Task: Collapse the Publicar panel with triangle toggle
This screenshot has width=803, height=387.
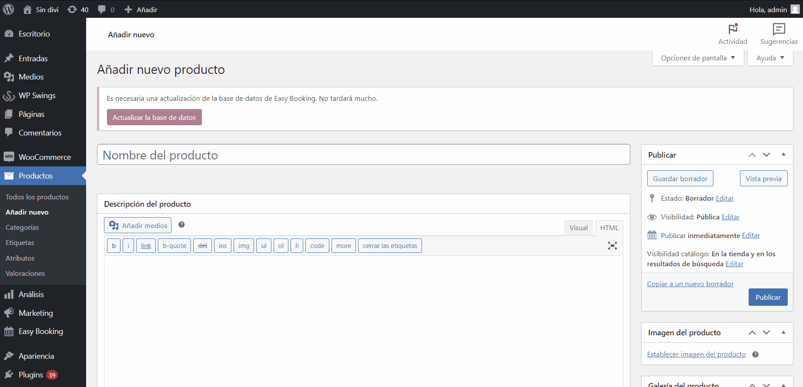Action: coord(783,155)
